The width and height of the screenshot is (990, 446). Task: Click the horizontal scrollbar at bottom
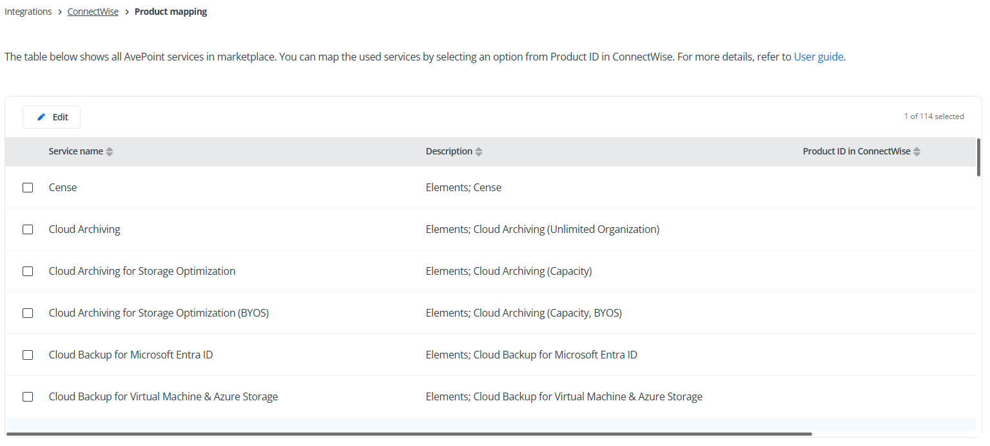pyautogui.click(x=409, y=434)
